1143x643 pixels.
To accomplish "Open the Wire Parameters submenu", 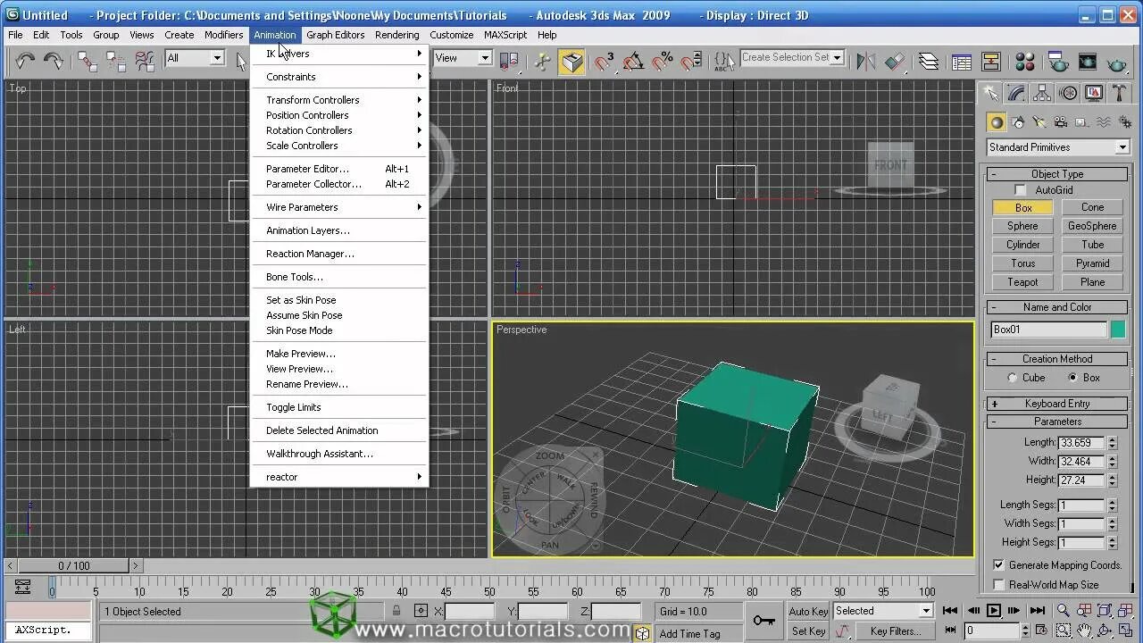I will [340, 207].
